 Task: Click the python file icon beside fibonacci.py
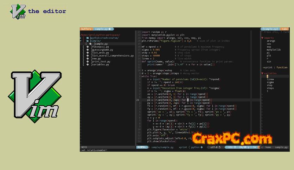(x=88, y=47)
